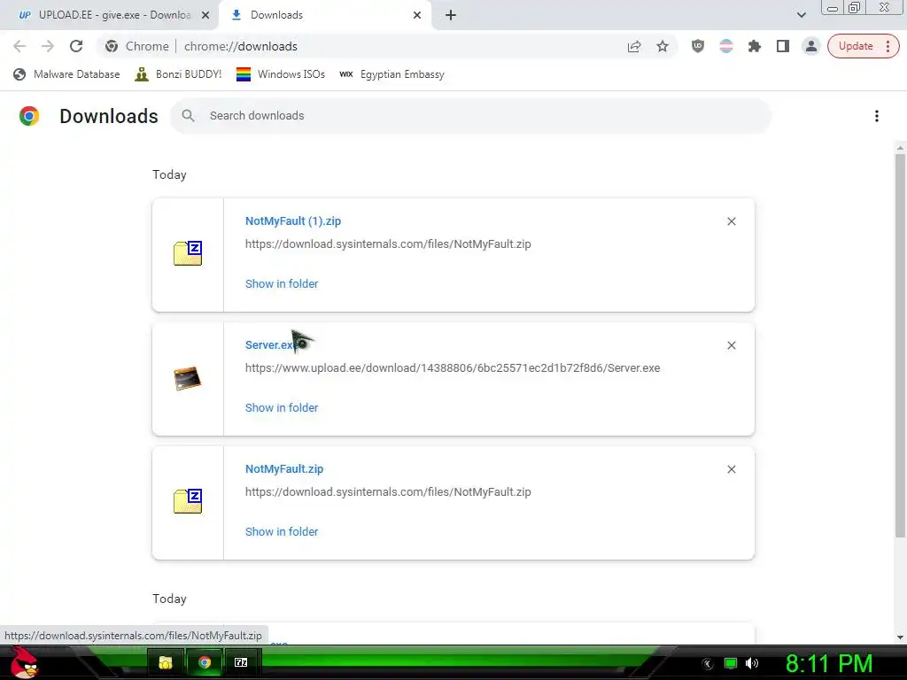Click the scrollbar up arrow
Image resolution: width=907 pixels, height=680 pixels.
click(900, 148)
